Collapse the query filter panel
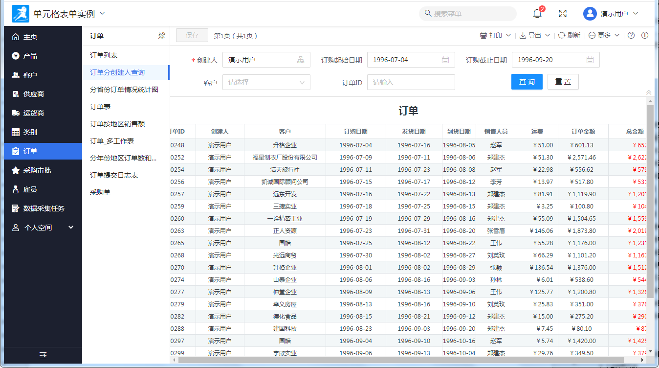This screenshot has height=368, width=659. [x=649, y=92]
